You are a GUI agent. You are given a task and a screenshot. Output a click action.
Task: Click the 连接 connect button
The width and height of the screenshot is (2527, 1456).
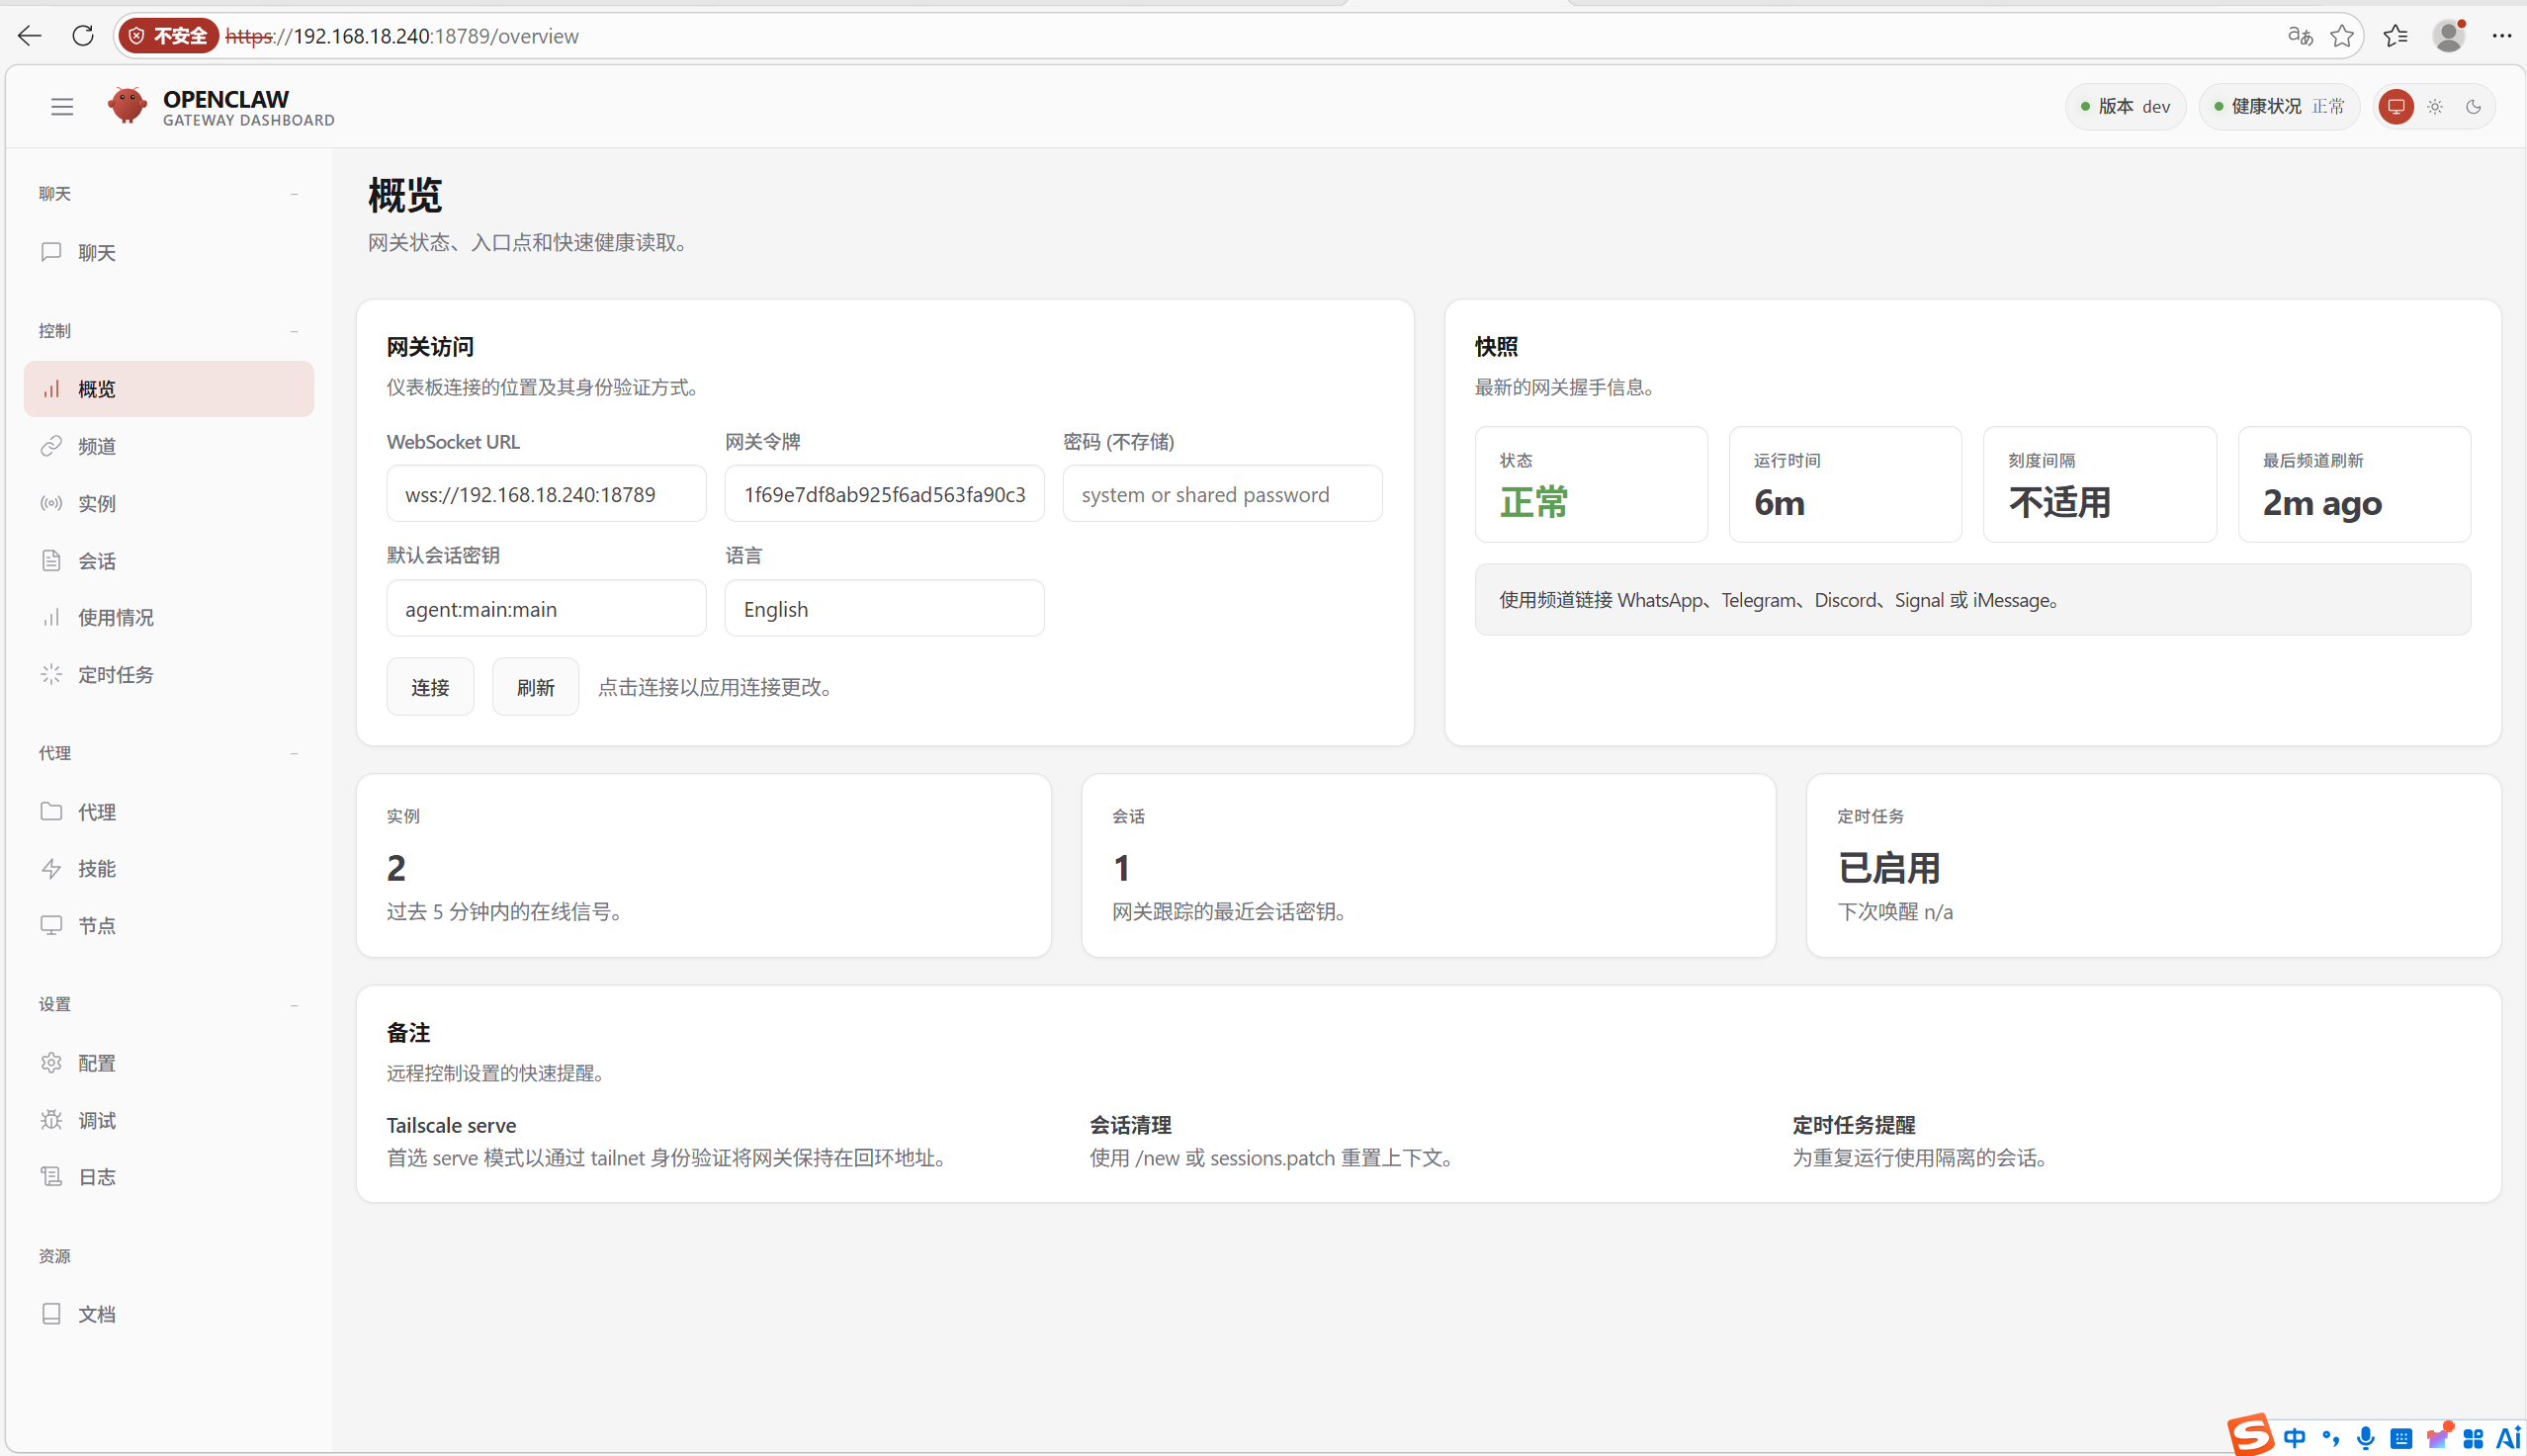[x=430, y=686]
